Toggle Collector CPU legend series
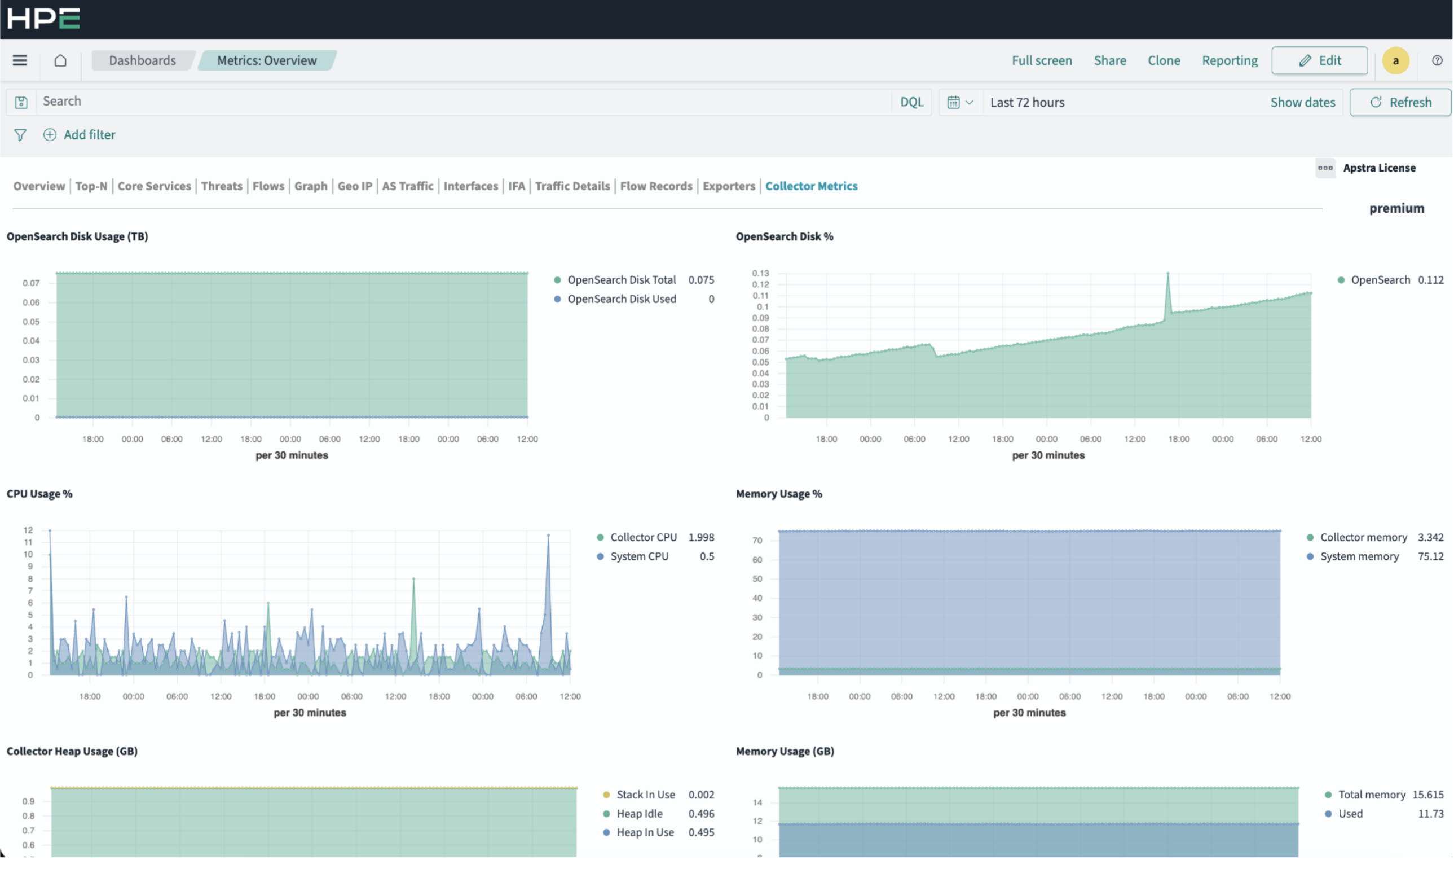This screenshot has width=1454, height=869. point(643,538)
